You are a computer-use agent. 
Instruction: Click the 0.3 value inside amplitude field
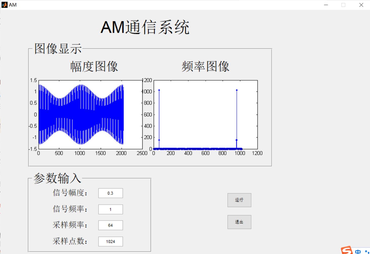[x=110, y=193]
